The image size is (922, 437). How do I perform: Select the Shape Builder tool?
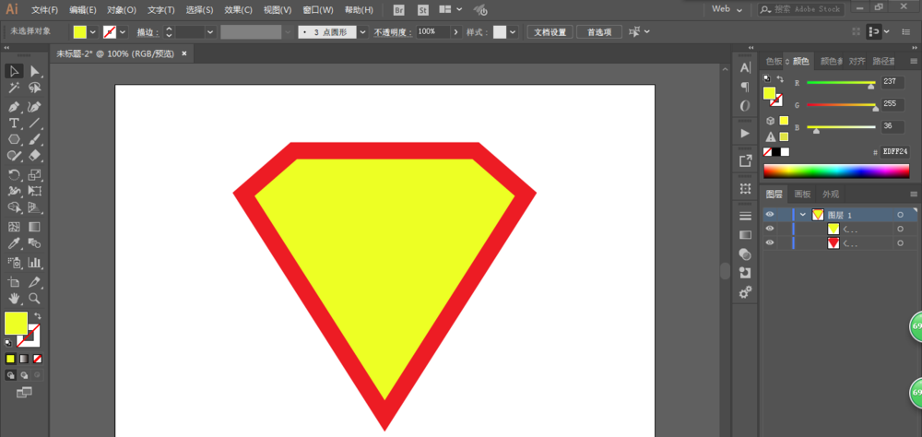pos(14,207)
